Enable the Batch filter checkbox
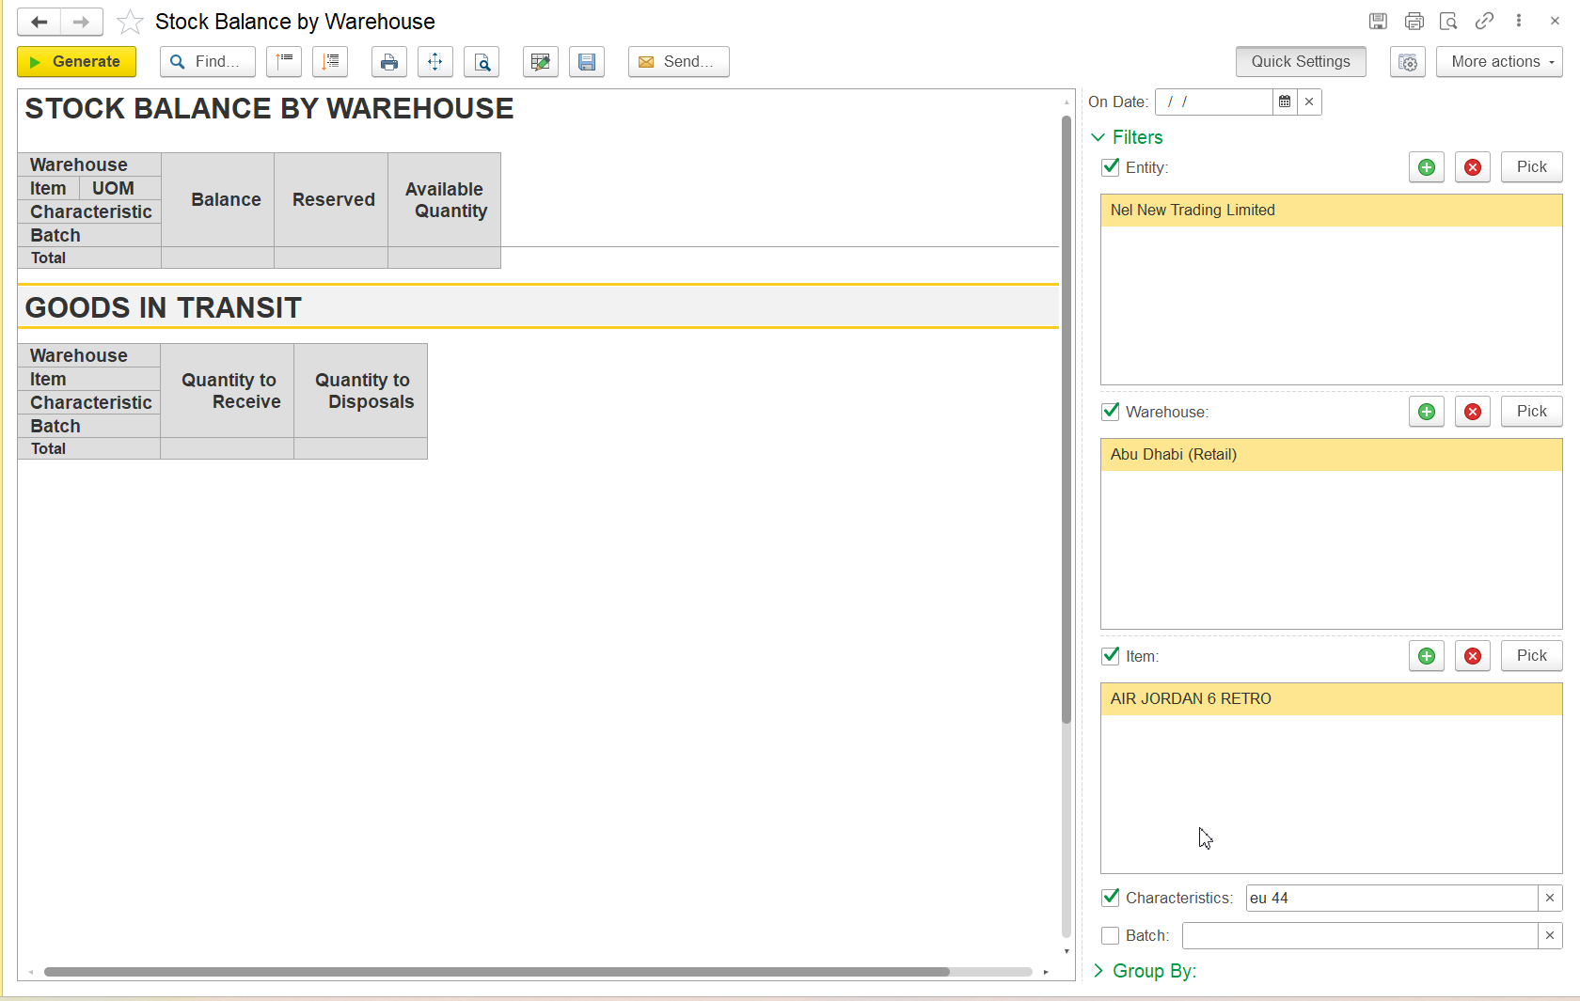Viewport: 1580px width, 1001px height. tap(1111, 935)
